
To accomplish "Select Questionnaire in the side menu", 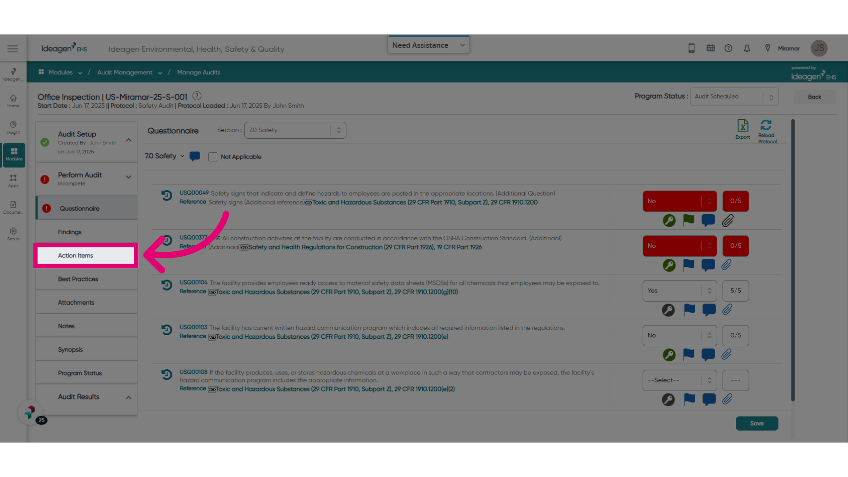I will point(87,208).
